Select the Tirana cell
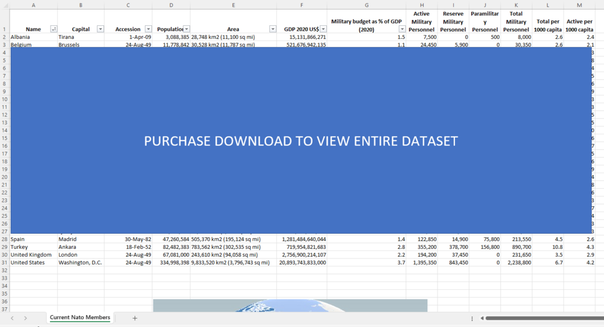The image size is (604, 327). click(81, 37)
